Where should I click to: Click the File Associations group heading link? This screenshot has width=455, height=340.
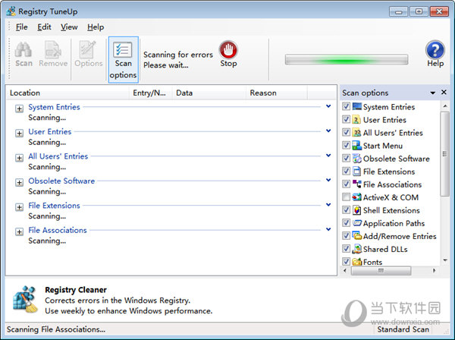58,230
